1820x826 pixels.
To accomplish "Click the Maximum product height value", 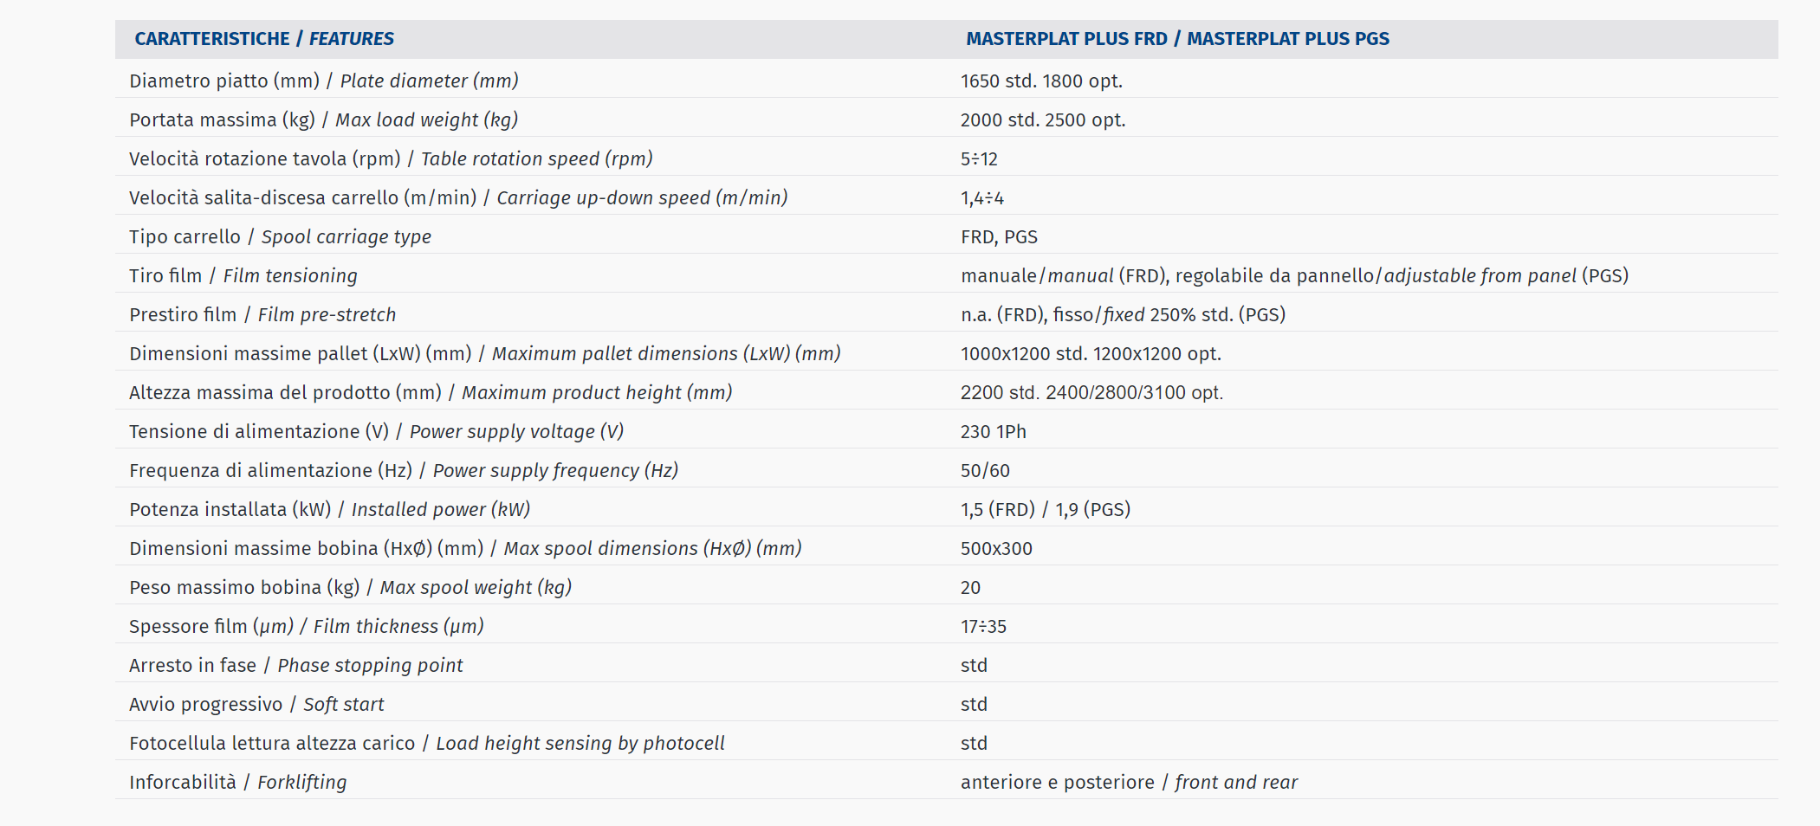I will [1091, 392].
